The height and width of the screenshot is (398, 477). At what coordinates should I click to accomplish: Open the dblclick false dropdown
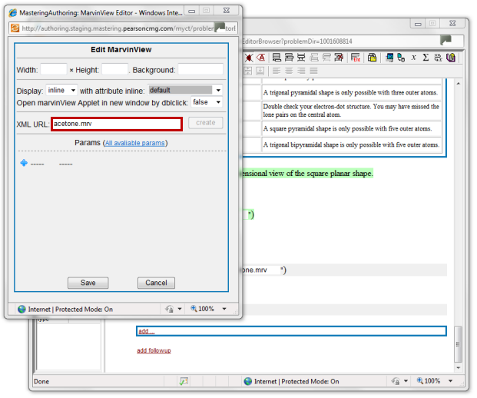coord(207,102)
